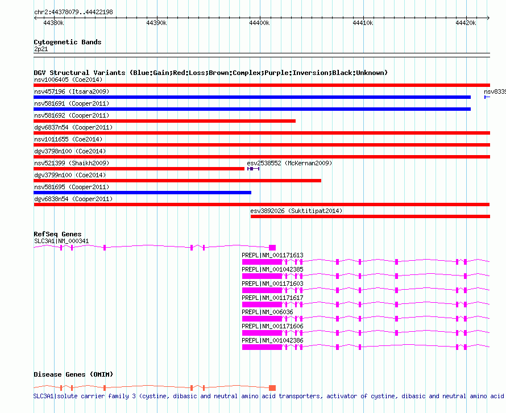
Task: Click the blue gain bar under nsv581695
Action: pyautogui.click(x=142, y=193)
